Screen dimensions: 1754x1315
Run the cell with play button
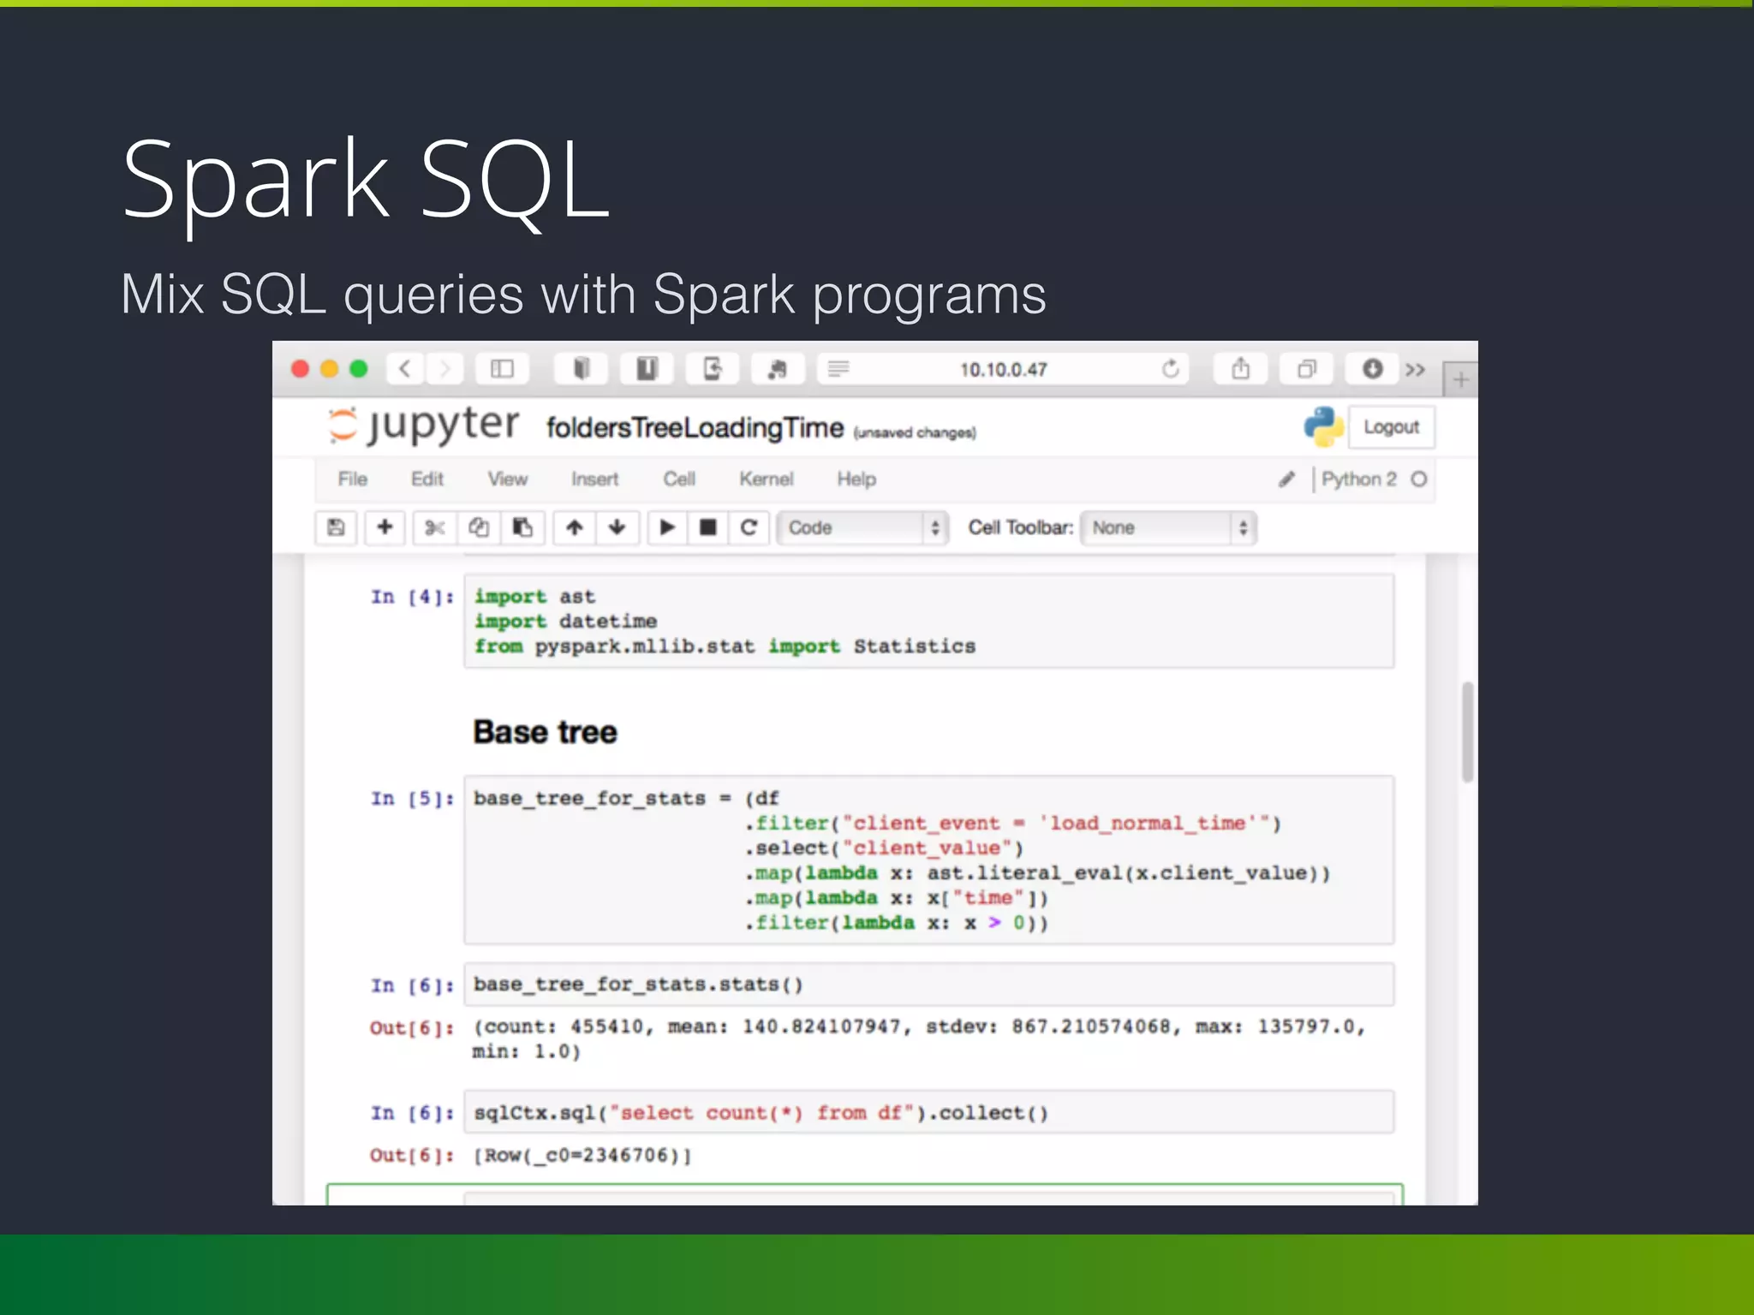[667, 527]
